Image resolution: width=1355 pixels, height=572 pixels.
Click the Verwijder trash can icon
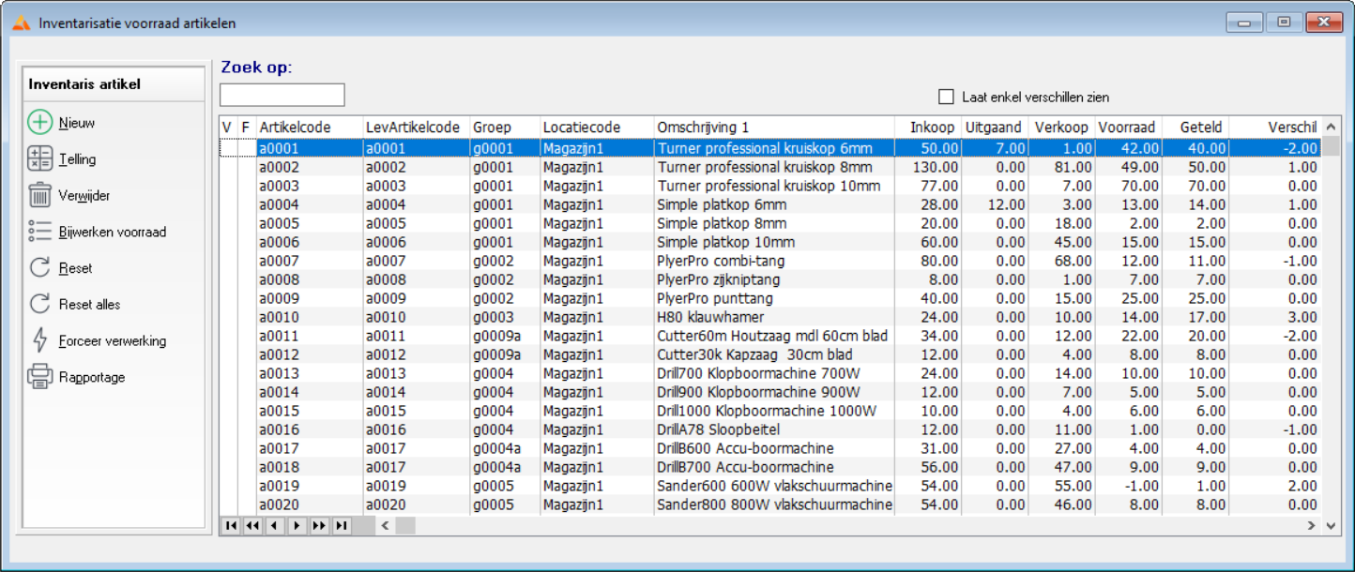click(39, 195)
